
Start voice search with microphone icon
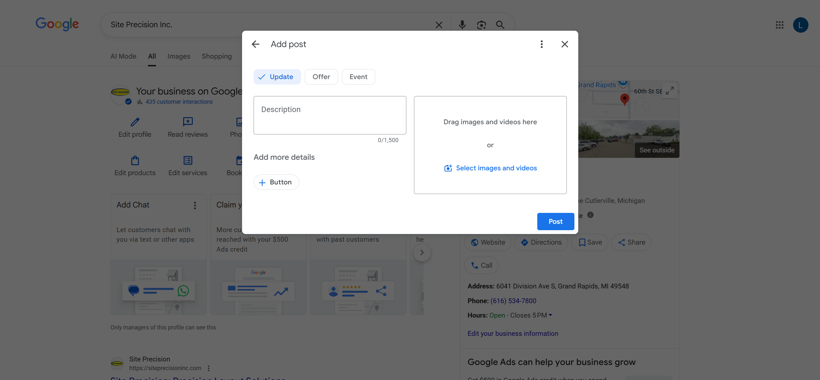(462, 25)
